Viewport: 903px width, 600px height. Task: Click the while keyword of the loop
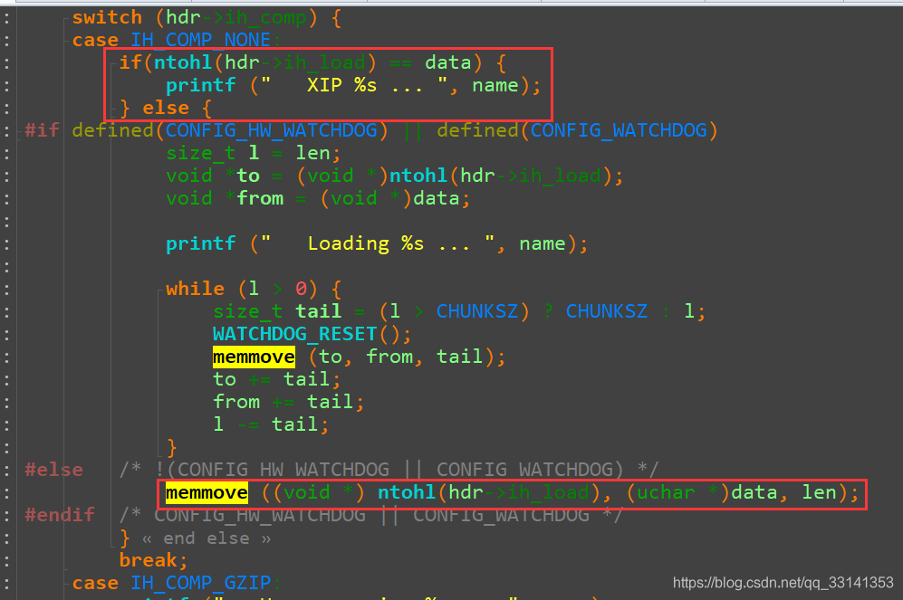pos(195,289)
